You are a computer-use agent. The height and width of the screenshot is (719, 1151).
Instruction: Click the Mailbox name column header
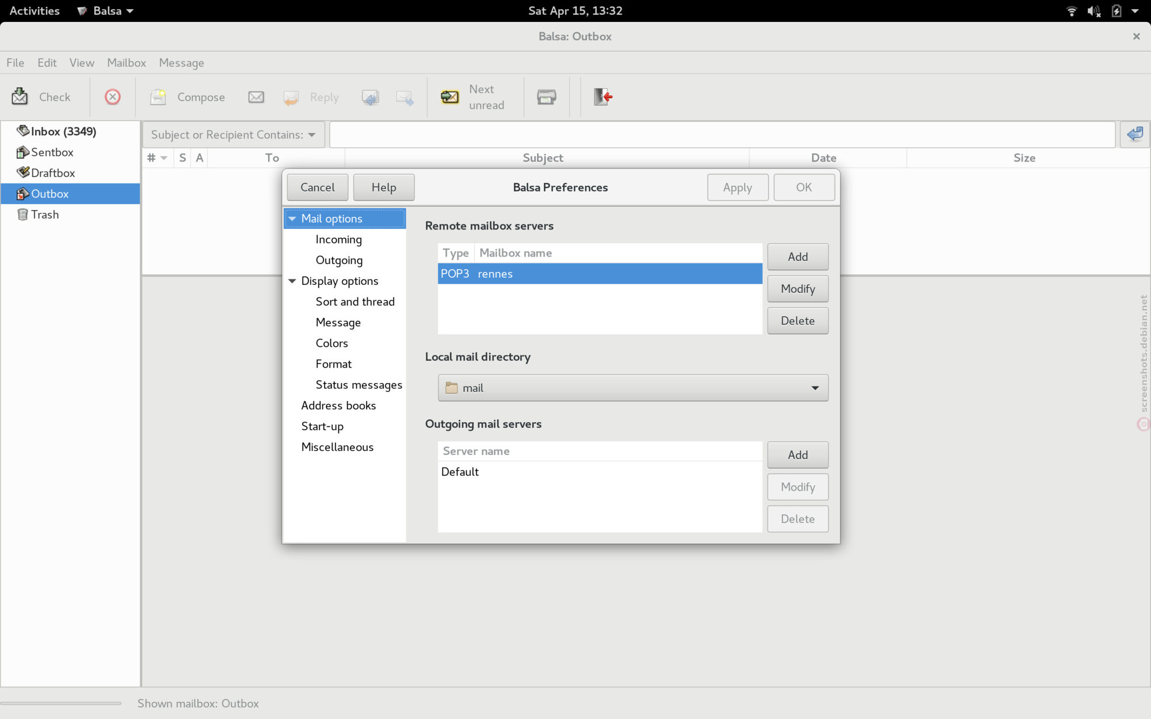point(618,253)
